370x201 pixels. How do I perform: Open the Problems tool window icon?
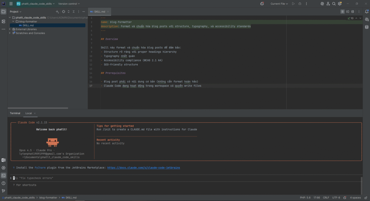(x=3, y=183)
